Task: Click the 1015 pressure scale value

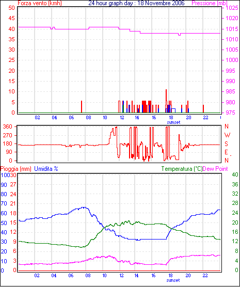Action: click(x=232, y=29)
